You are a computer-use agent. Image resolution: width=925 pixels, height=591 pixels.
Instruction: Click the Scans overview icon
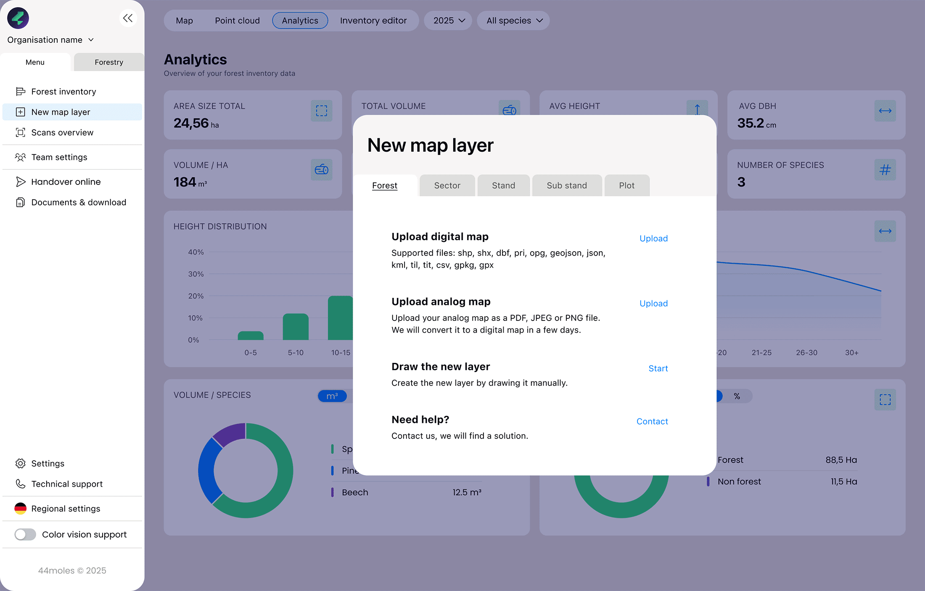20,133
